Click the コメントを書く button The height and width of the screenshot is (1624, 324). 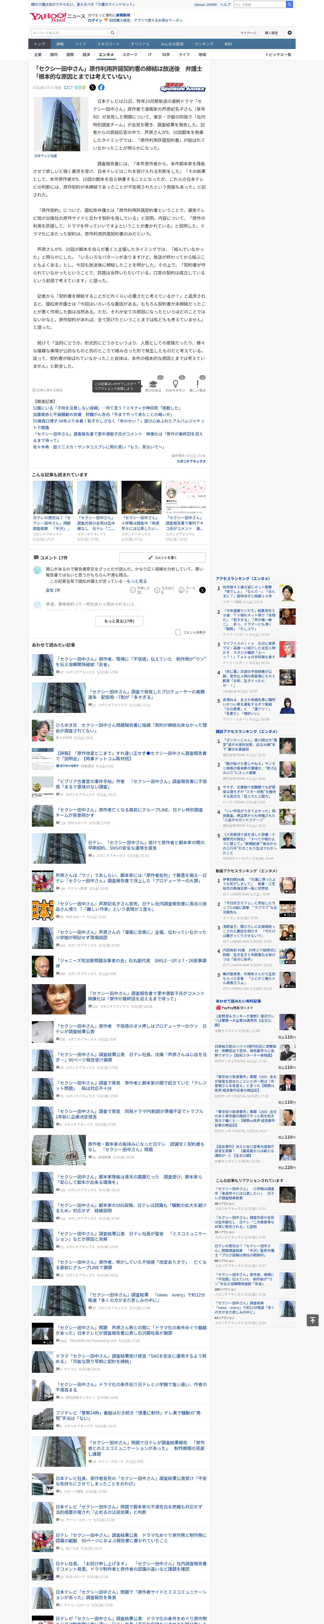click(162, 557)
